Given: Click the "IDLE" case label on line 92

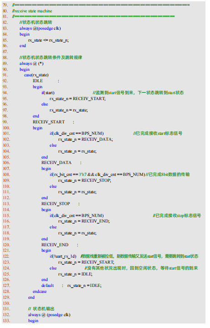Looking at the screenshot, I should (38, 81).
